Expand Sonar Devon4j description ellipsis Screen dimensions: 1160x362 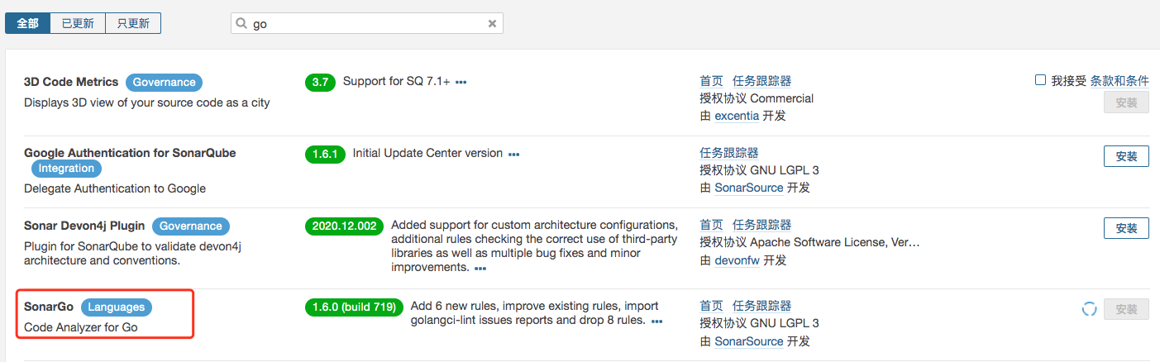tap(480, 269)
